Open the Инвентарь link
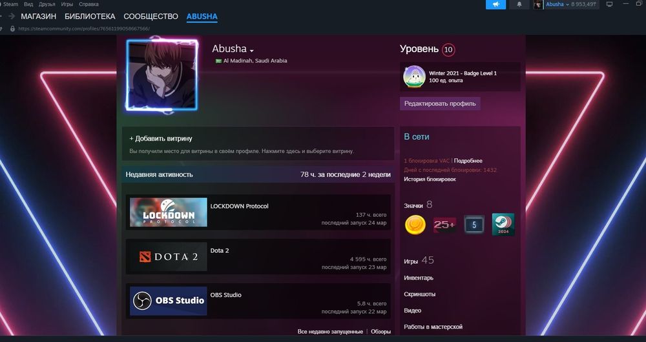This screenshot has width=646, height=342. 419,278
